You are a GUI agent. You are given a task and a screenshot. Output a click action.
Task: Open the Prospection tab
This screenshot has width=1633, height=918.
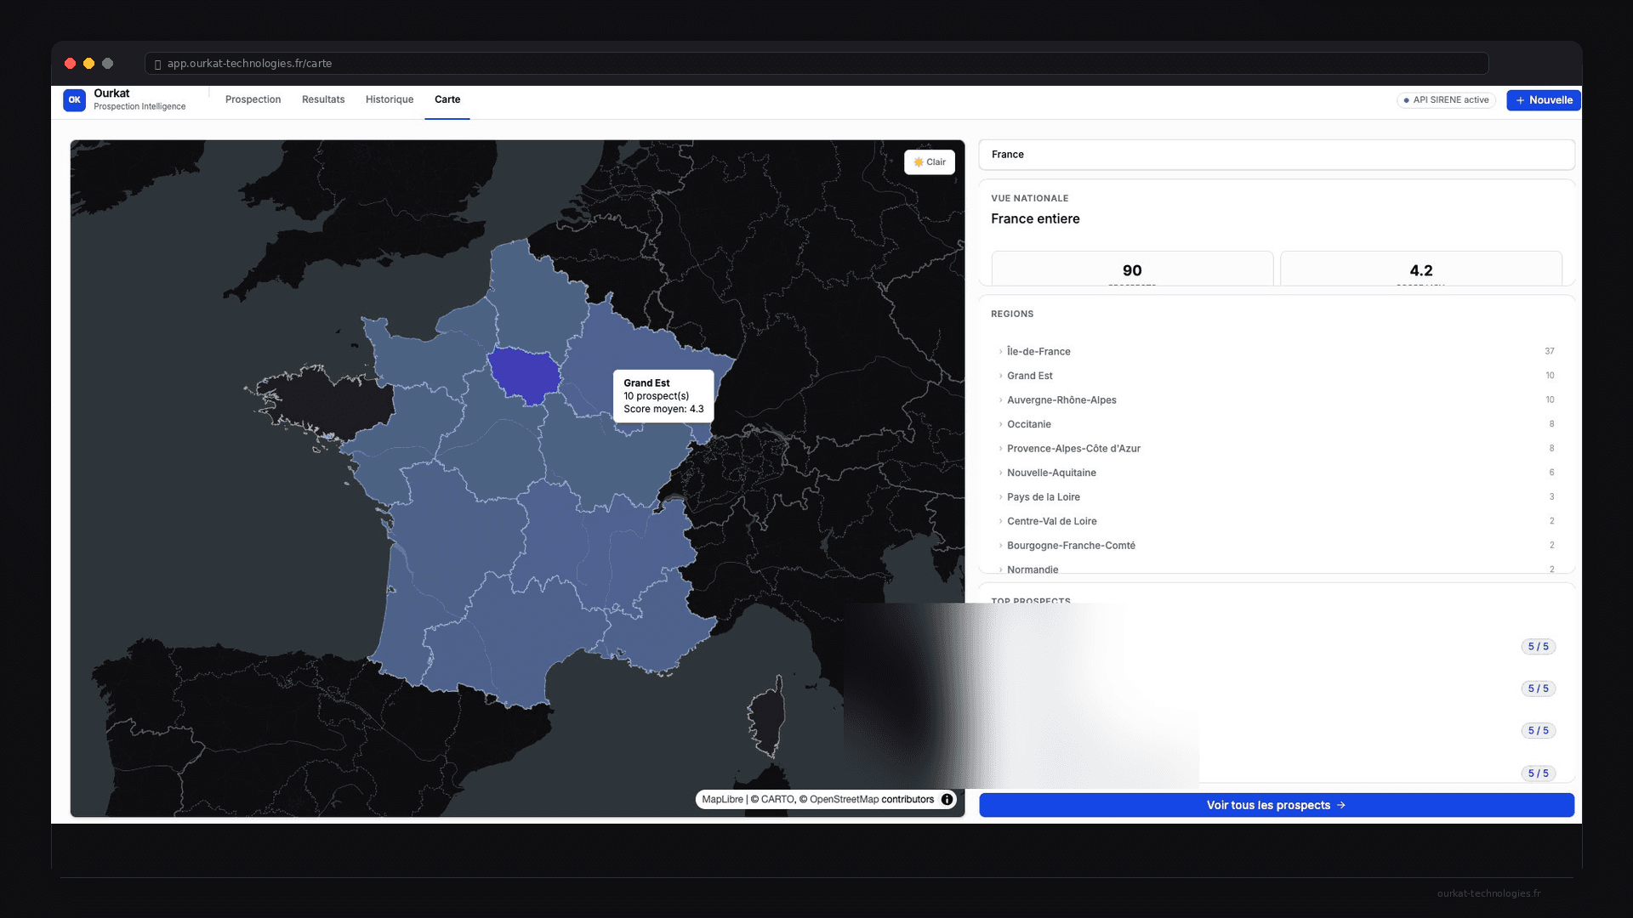[x=253, y=99]
